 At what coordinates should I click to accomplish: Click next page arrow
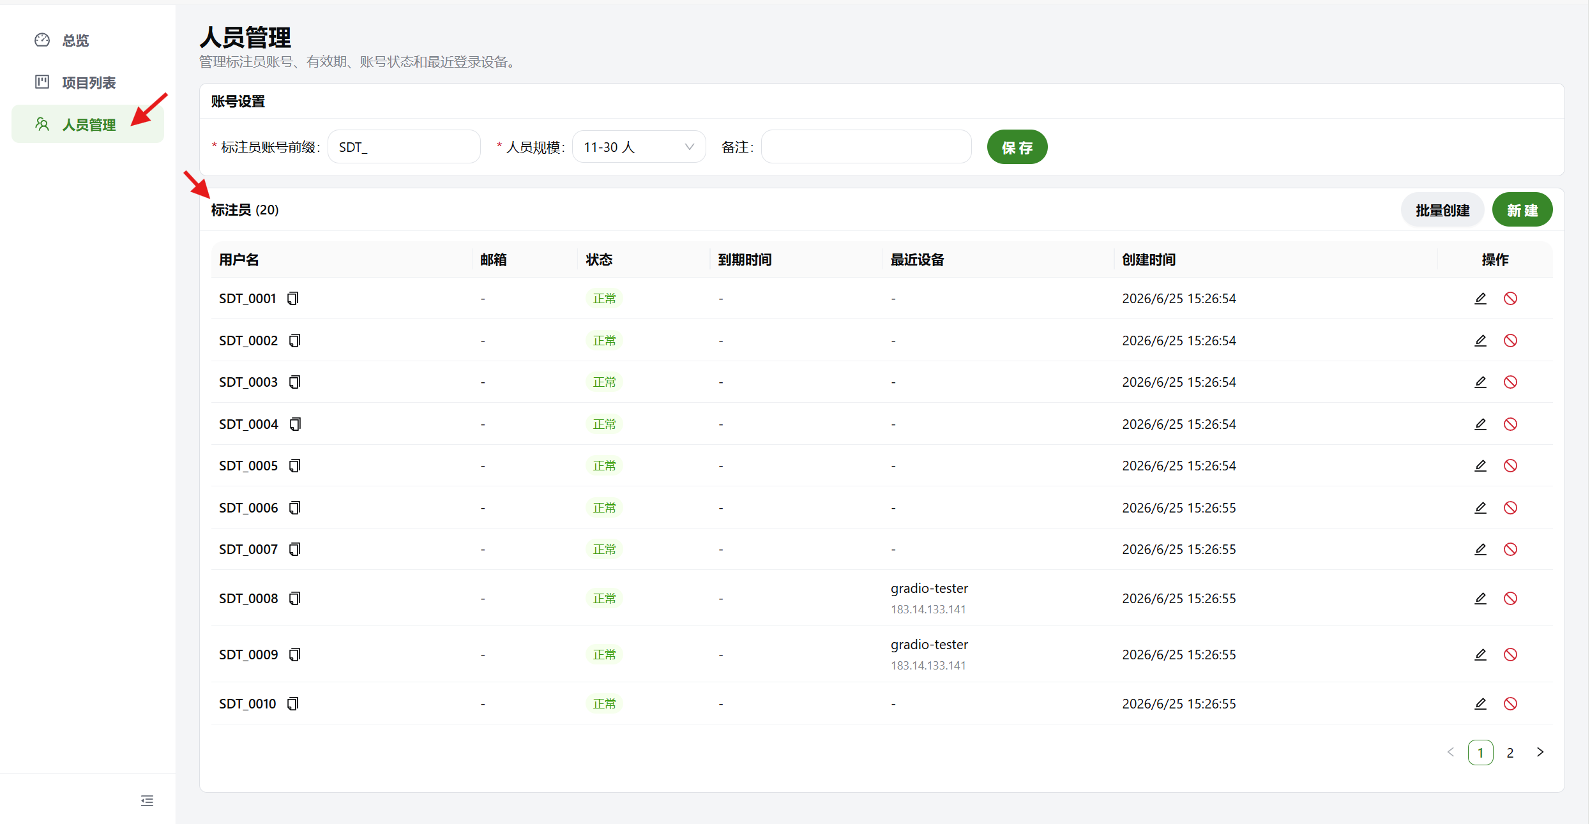pyautogui.click(x=1540, y=753)
